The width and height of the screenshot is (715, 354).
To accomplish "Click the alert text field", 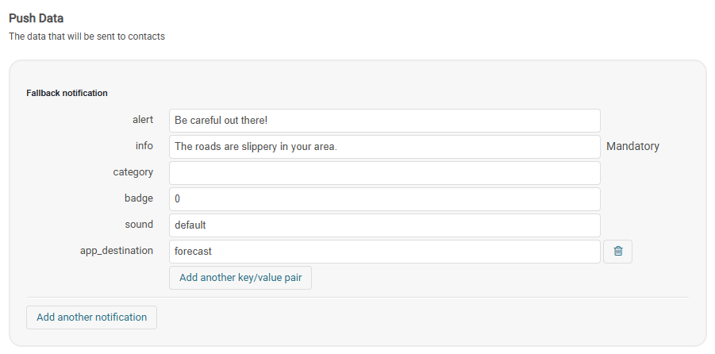I will pos(384,121).
